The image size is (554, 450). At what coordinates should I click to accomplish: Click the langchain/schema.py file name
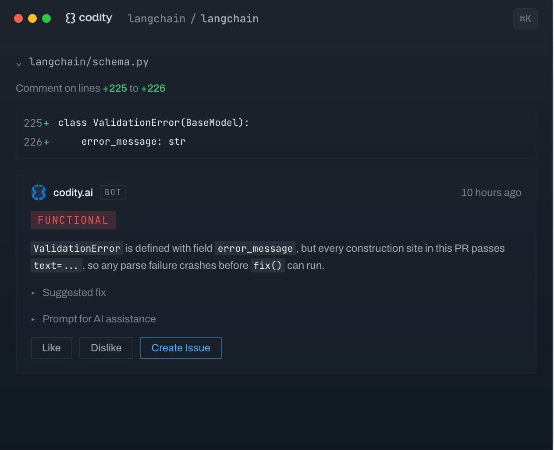[x=89, y=62]
